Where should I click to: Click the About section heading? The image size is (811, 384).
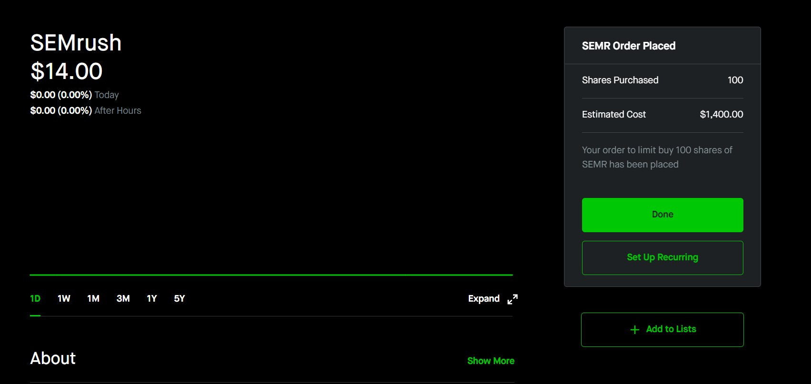(x=53, y=358)
